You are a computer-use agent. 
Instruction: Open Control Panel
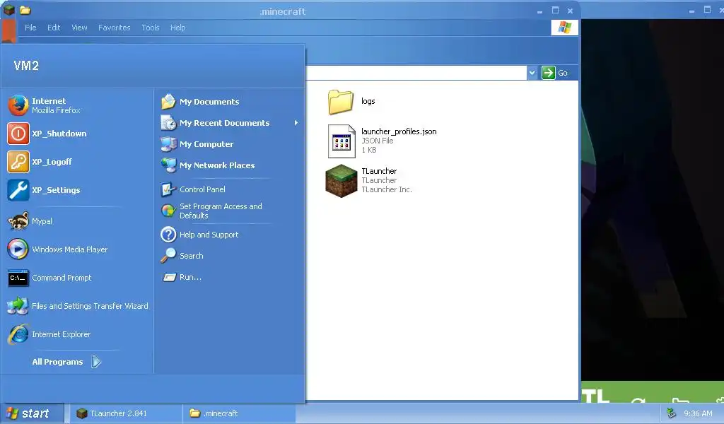192,189
